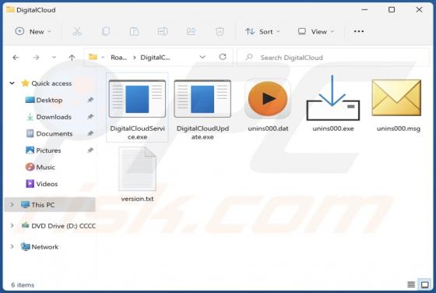Screen dimensions: 436x293
Task: Expand the DVD Drive (D:) node
Action: tap(12, 225)
